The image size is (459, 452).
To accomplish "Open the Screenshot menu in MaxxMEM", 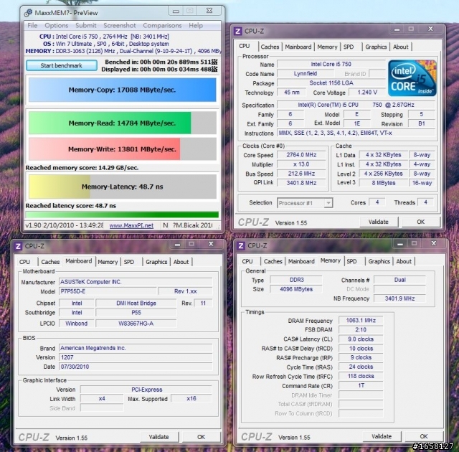I will click(120, 25).
